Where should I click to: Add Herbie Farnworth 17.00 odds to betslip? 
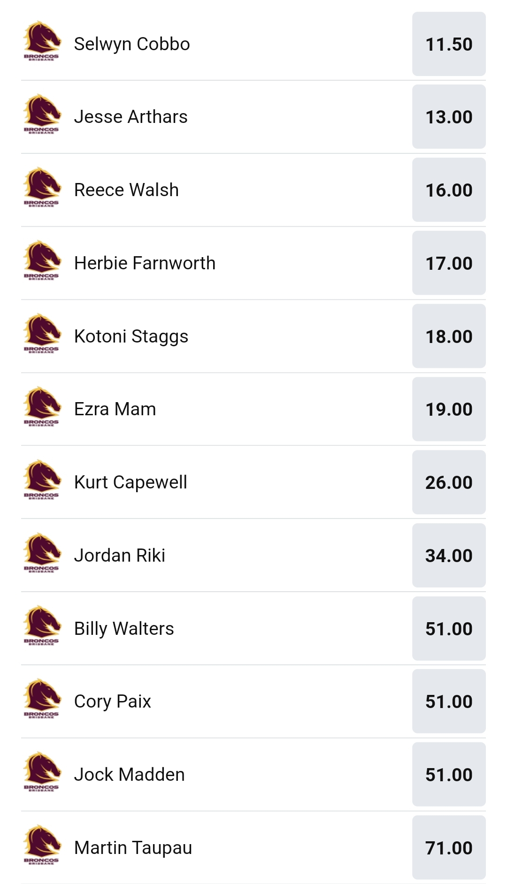(449, 263)
